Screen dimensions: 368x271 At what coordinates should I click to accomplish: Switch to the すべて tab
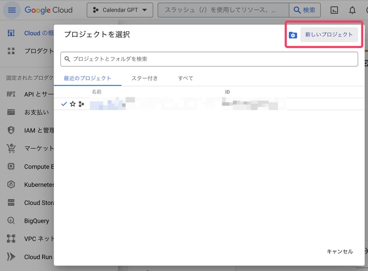pyautogui.click(x=186, y=78)
